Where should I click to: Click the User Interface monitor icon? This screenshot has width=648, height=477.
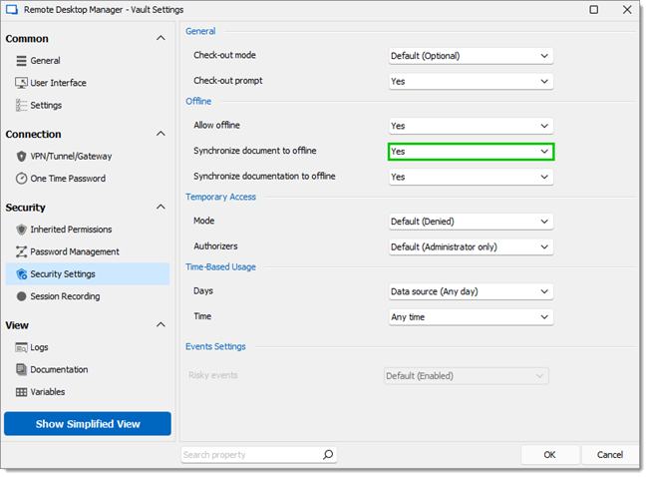21,83
